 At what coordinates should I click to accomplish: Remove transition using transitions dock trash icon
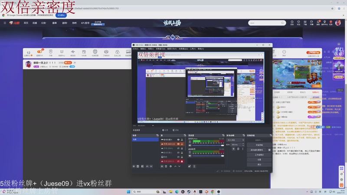click(x=238, y=149)
